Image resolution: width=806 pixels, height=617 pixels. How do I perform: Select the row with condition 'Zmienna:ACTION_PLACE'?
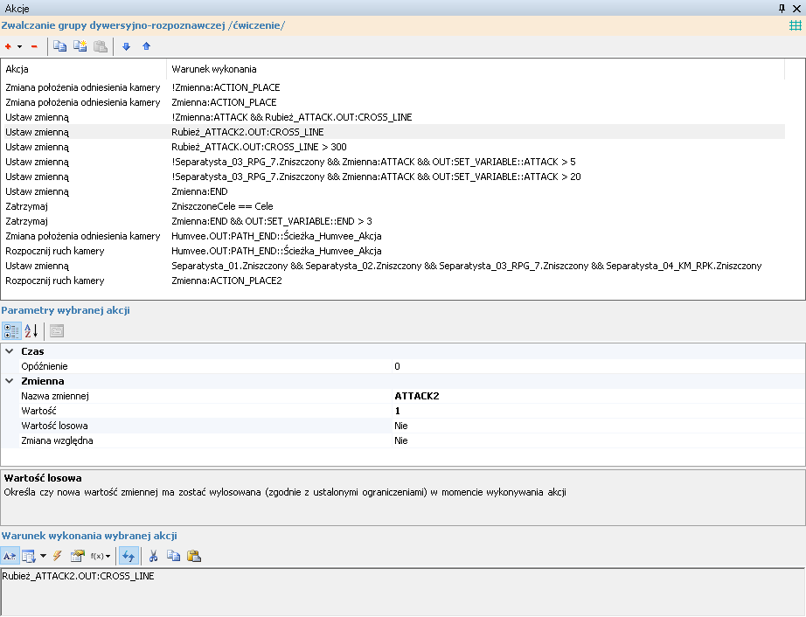click(x=394, y=102)
